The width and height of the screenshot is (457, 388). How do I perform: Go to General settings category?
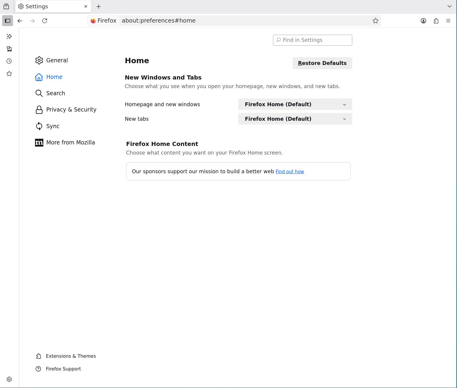coord(52,61)
